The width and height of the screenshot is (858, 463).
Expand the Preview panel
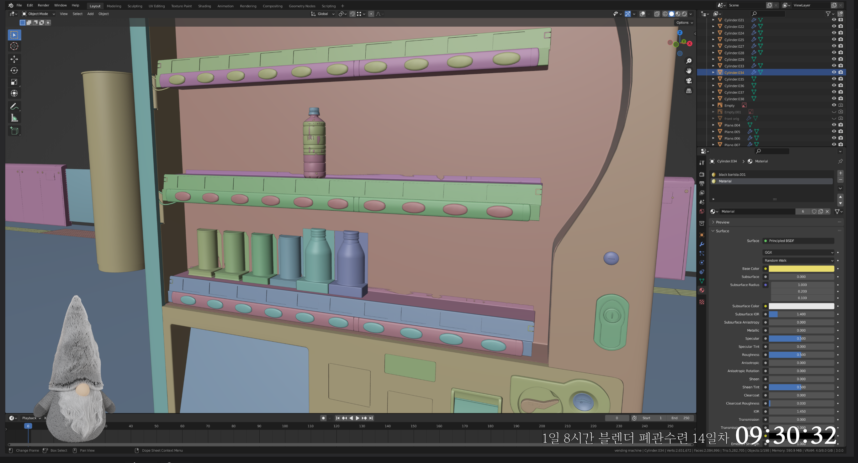[x=722, y=222]
